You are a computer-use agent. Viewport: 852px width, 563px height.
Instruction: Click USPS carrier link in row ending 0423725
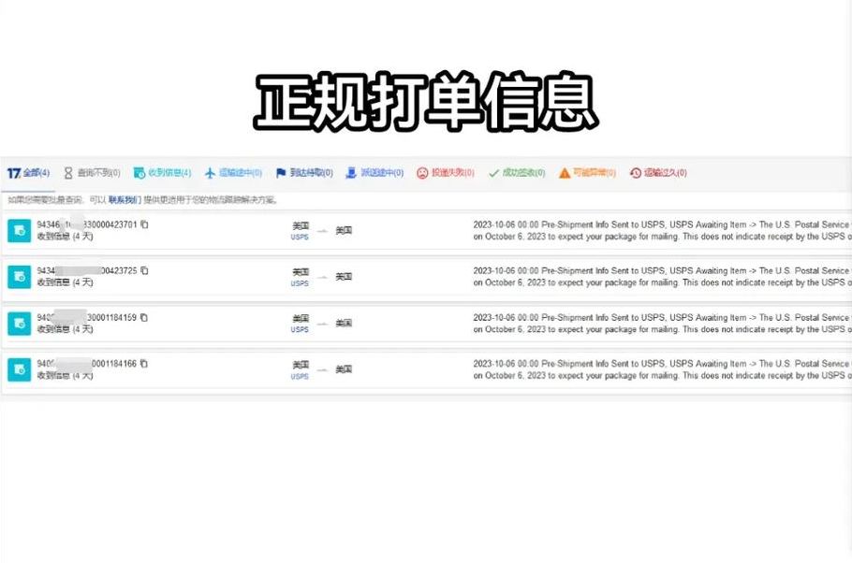click(300, 283)
